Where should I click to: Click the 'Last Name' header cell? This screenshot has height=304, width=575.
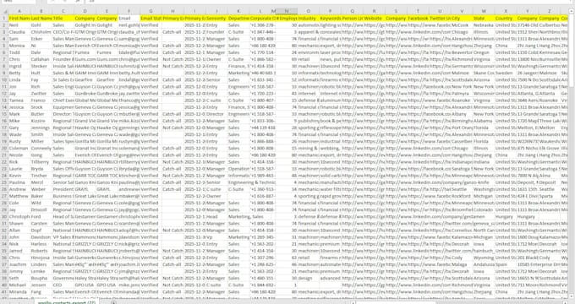coord(41,19)
